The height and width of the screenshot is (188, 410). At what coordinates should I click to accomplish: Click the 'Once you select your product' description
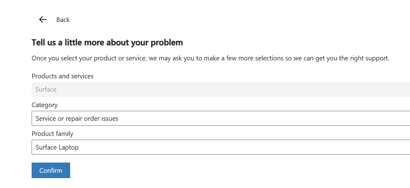click(210, 58)
